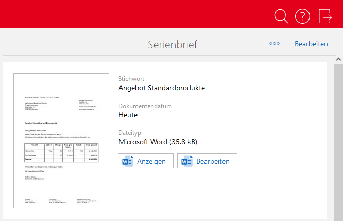Open the search magnifier icon
This screenshot has height=221, width=343.
281,16
